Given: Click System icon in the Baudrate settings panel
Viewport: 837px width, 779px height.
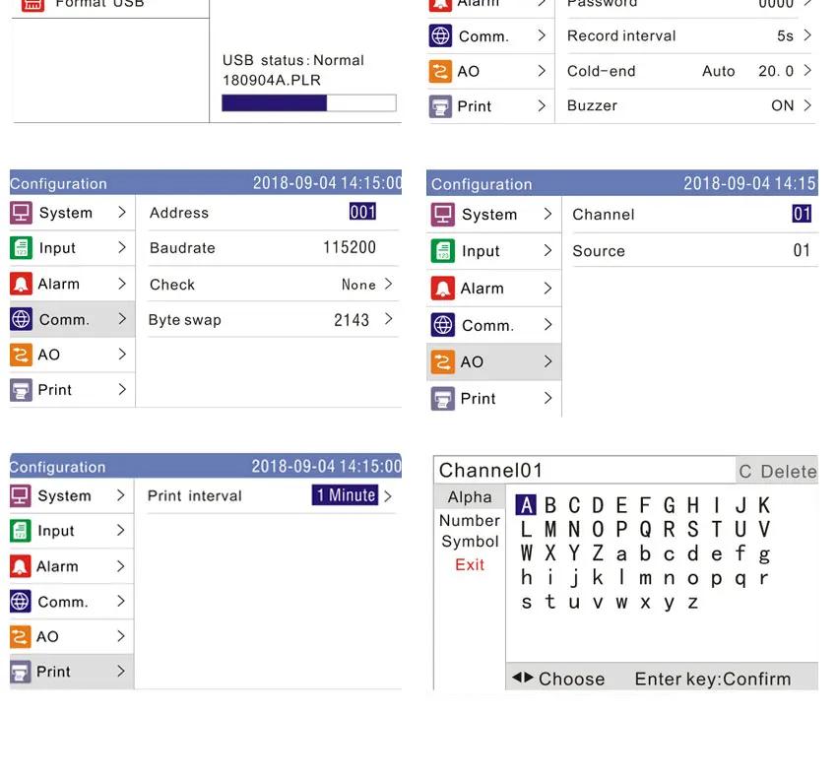Looking at the screenshot, I should coord(22,213).
